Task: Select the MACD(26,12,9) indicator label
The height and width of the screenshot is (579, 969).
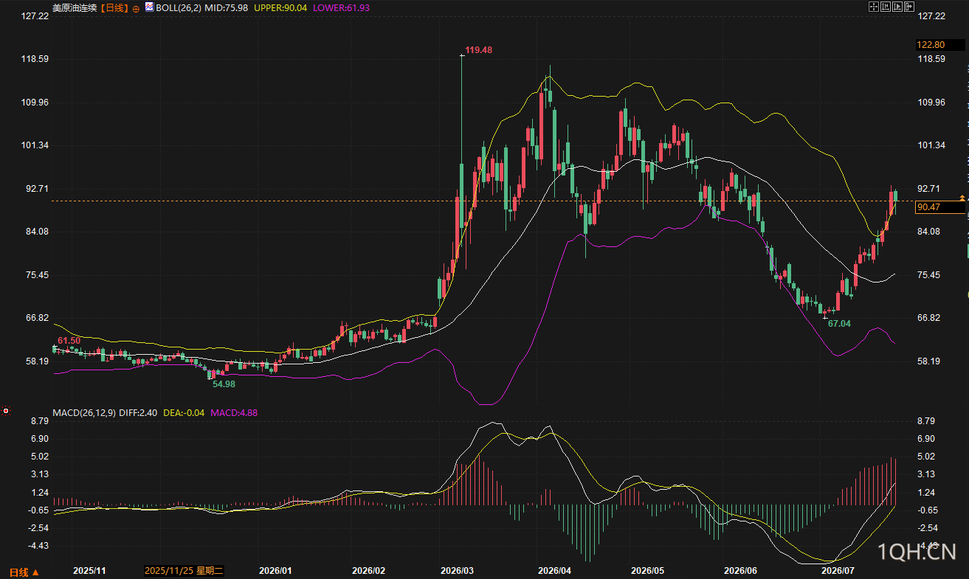Action: (x=83, y=413)
